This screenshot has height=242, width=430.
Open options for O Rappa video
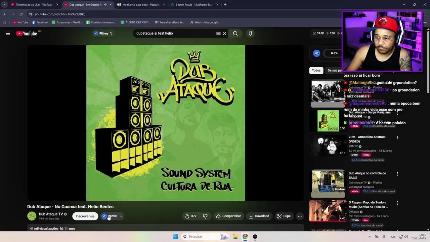[397, 203]
